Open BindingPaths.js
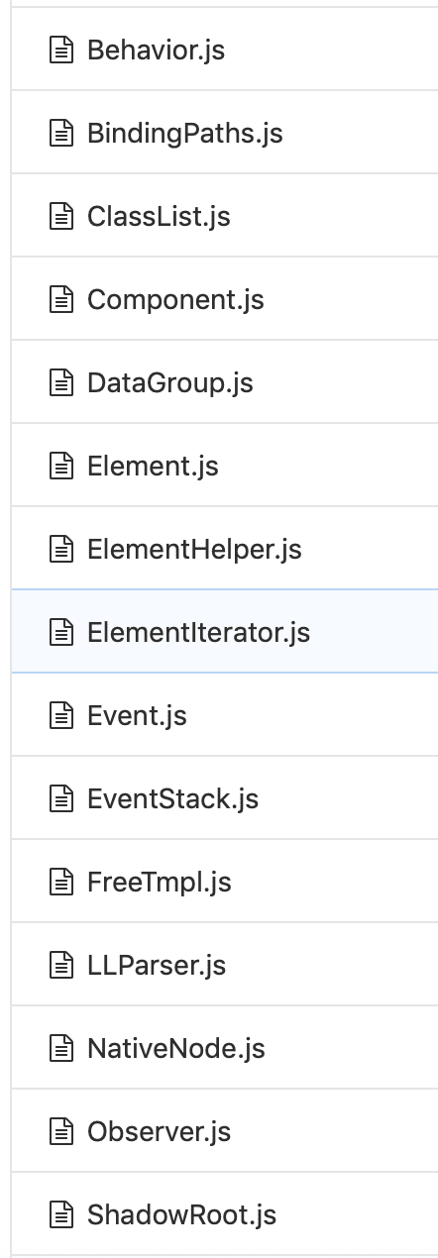 pyautogui.click(x=185, y=133)
